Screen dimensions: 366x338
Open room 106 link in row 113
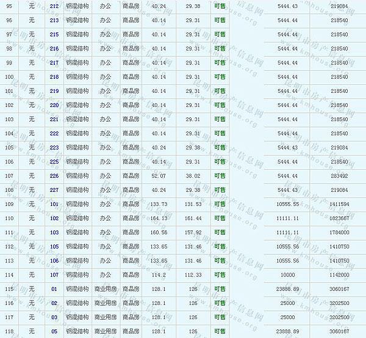click(x=54, y=260)
